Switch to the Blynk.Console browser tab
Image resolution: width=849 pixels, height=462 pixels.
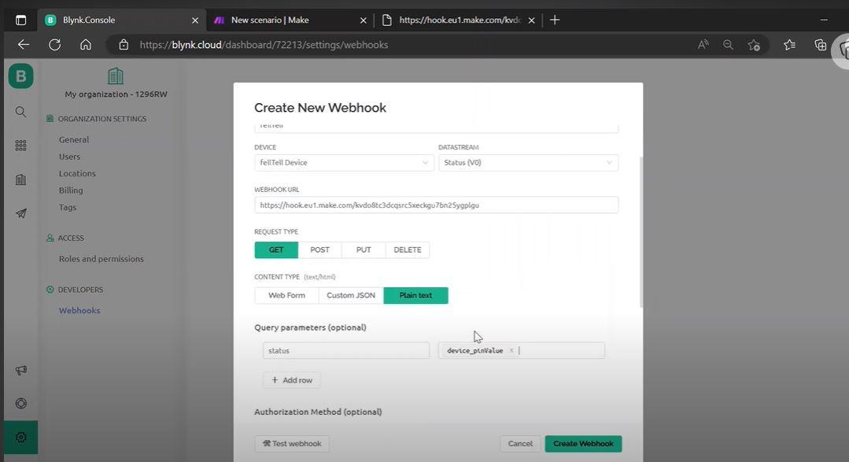pos(122,20)
